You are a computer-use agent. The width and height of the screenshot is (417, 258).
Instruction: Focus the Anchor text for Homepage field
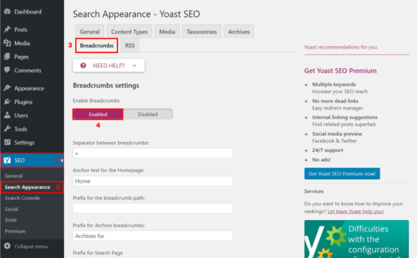click(x=153, y=181)
